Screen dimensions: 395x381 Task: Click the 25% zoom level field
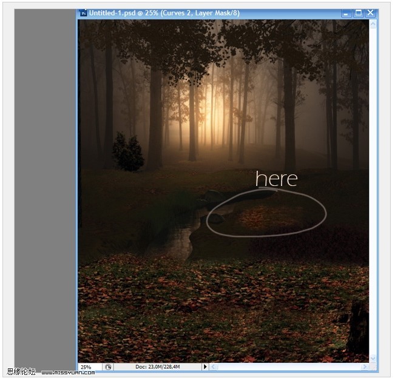pos(90,367)
